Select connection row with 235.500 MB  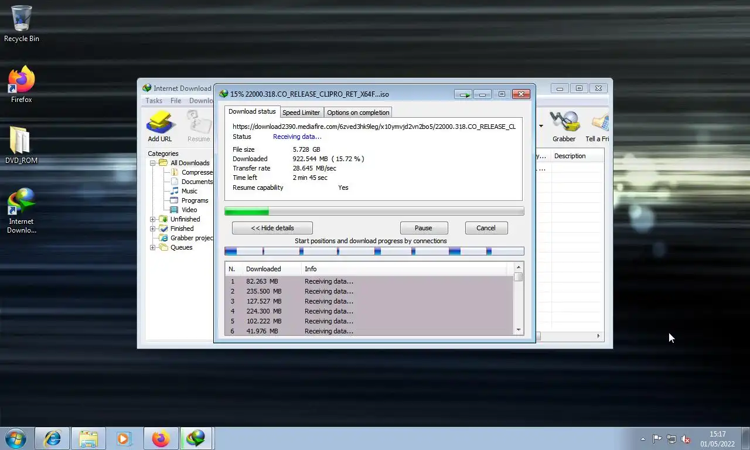(x=369, y=291)
